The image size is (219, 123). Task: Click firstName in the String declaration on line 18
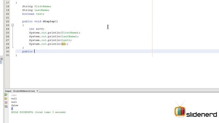point(42,6)
